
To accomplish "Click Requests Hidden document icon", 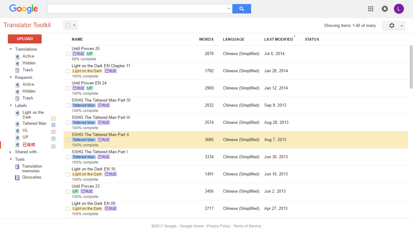I will (18, 91).
